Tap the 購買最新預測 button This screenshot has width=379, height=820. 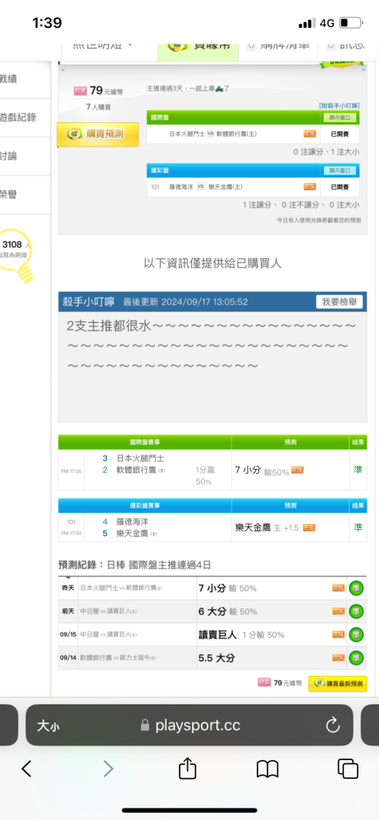[338, 684]
